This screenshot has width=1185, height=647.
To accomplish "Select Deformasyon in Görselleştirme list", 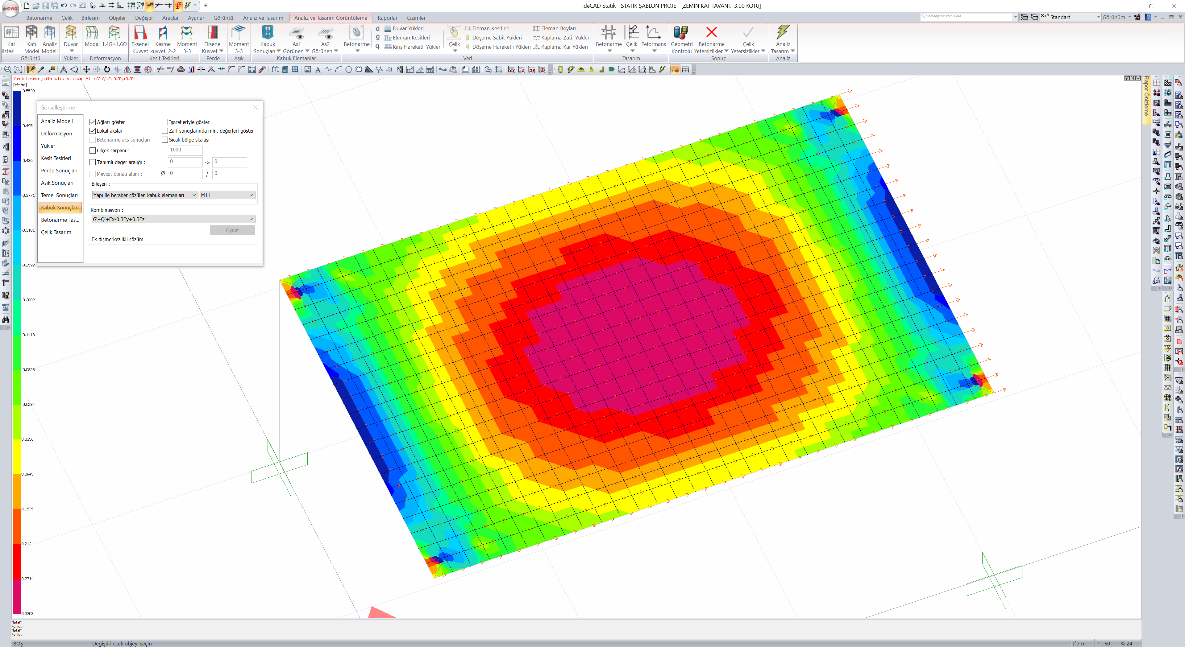I will coord(56,133).
